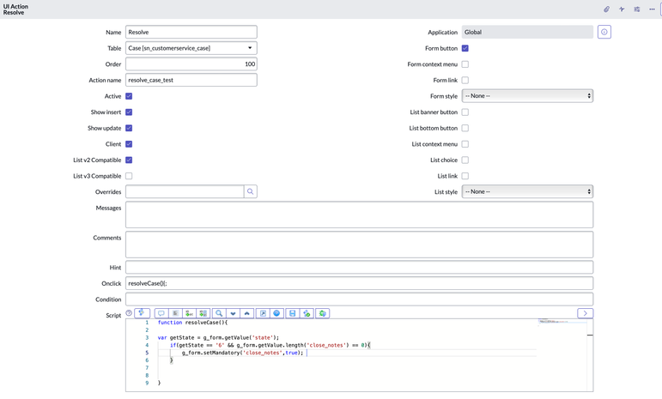Open the attachments paperclip icon
The width and height of the screenshot is (662, 399).
(x=606, y=9)
